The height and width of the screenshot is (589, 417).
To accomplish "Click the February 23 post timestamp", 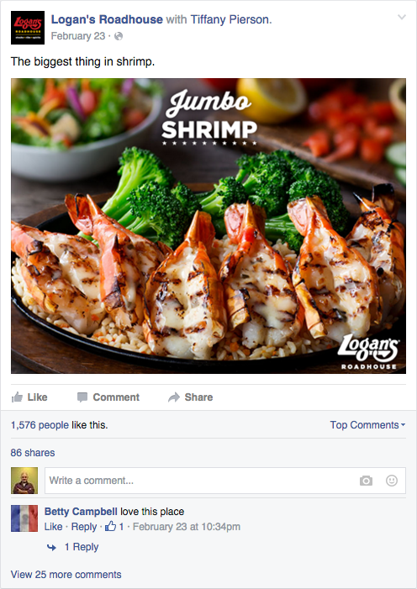I will 78,36.
